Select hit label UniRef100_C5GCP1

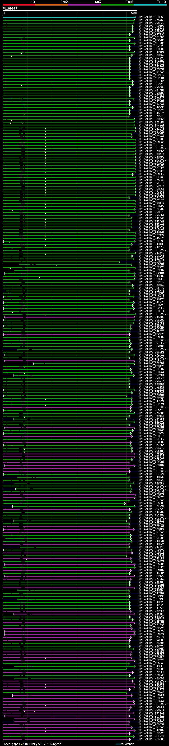tap(152, 352)
